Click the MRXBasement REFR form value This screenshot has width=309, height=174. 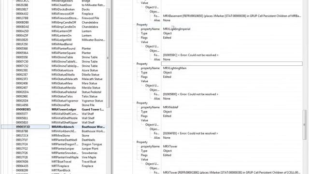232,16
